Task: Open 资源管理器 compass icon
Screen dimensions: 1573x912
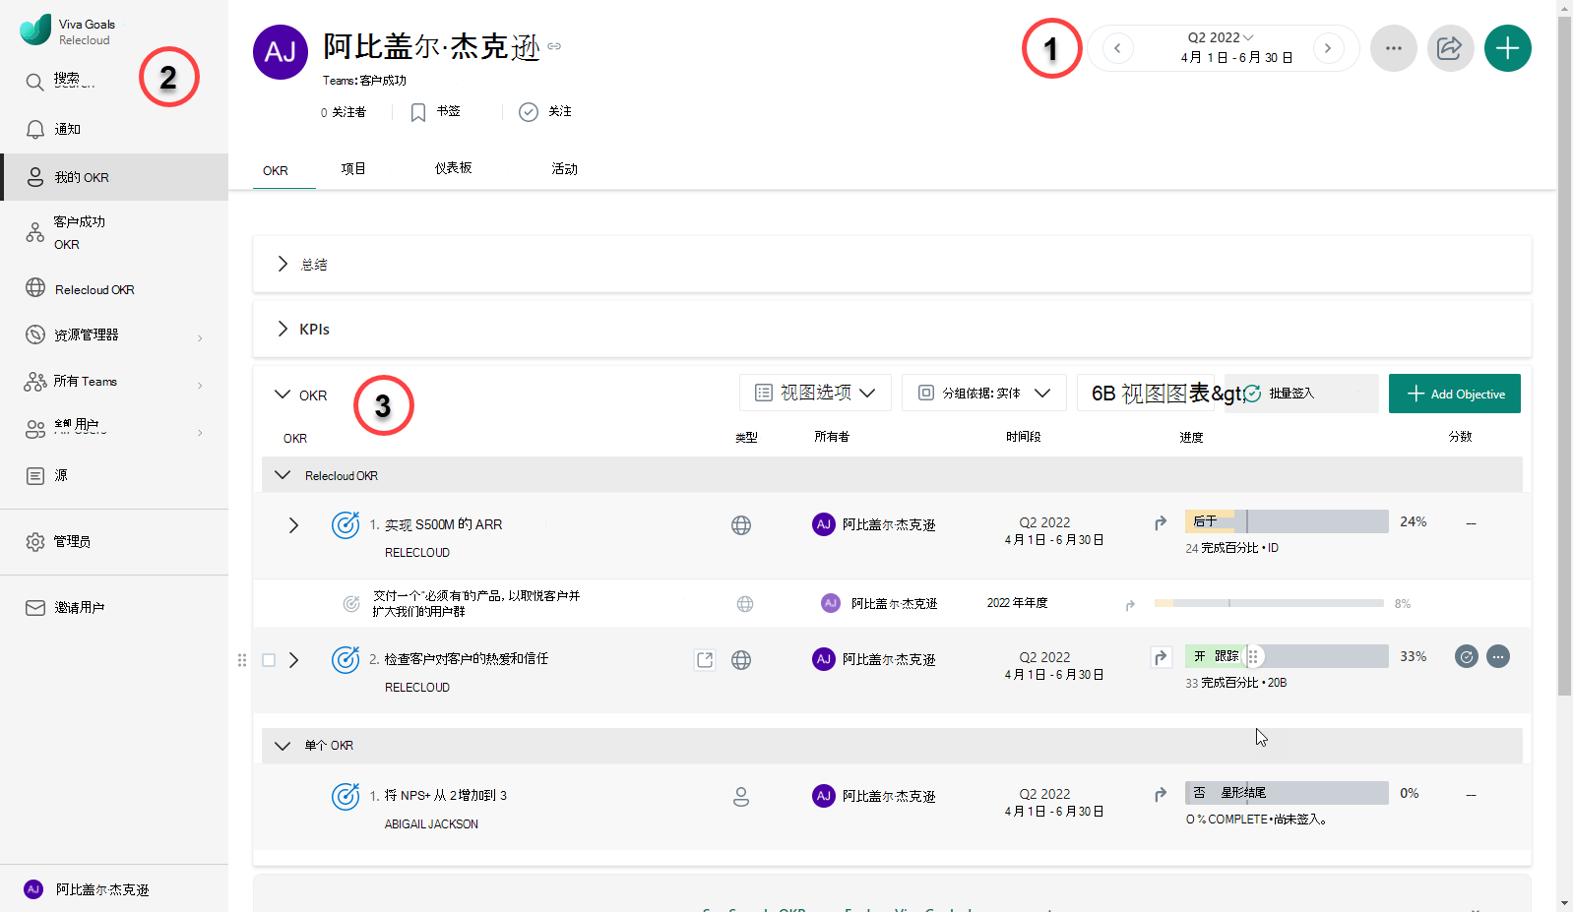Action: [x=35, y=334]
